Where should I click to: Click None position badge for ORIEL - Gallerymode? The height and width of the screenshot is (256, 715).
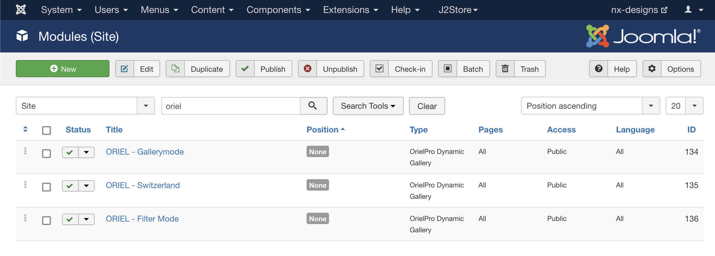318,151
